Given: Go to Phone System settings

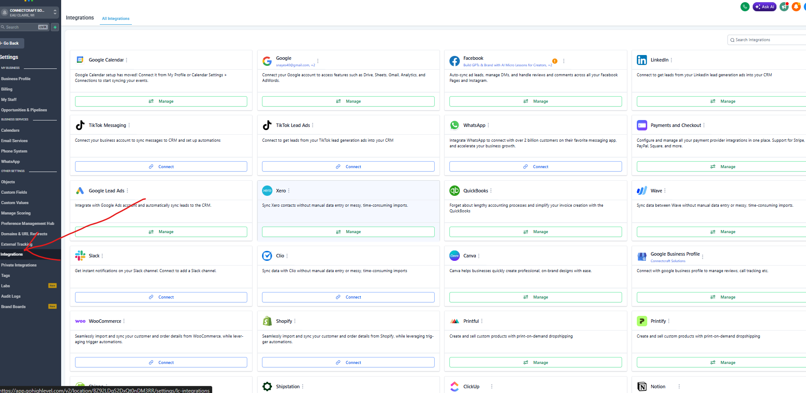Looking at the screenshot, I should [x=14, y=151].
